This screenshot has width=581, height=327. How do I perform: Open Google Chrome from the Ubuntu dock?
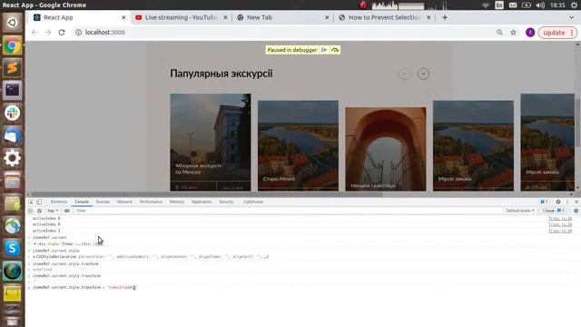[12, 45]
